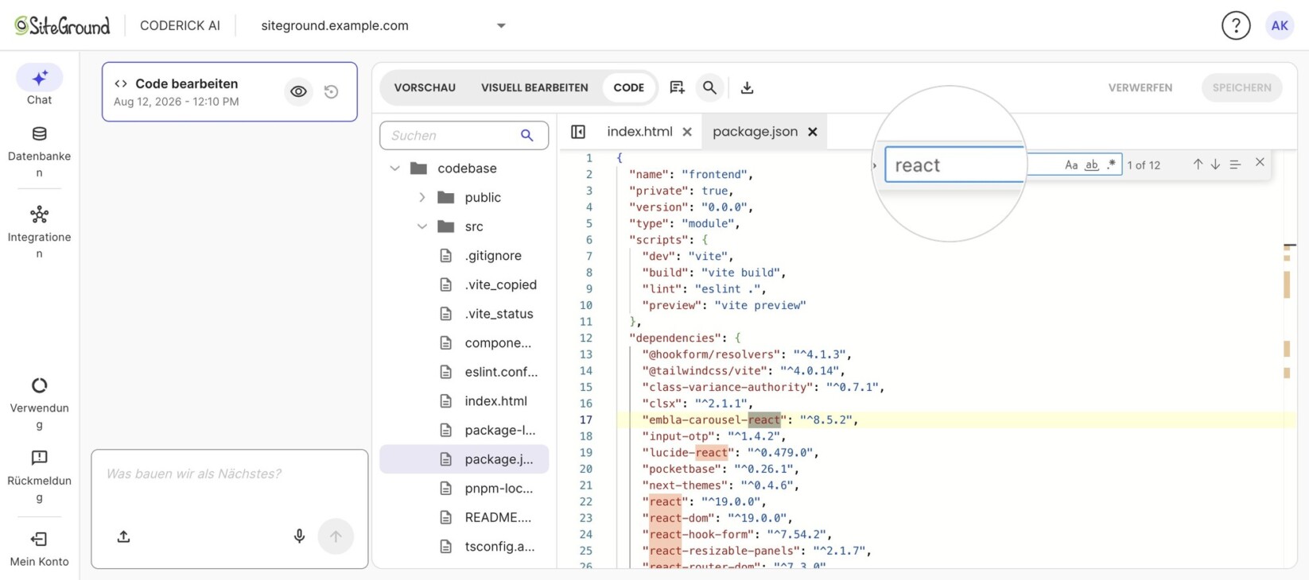
Task: Click the toolbar magnifier search icon
Action: pyautogui.click(x=709, y=87)
